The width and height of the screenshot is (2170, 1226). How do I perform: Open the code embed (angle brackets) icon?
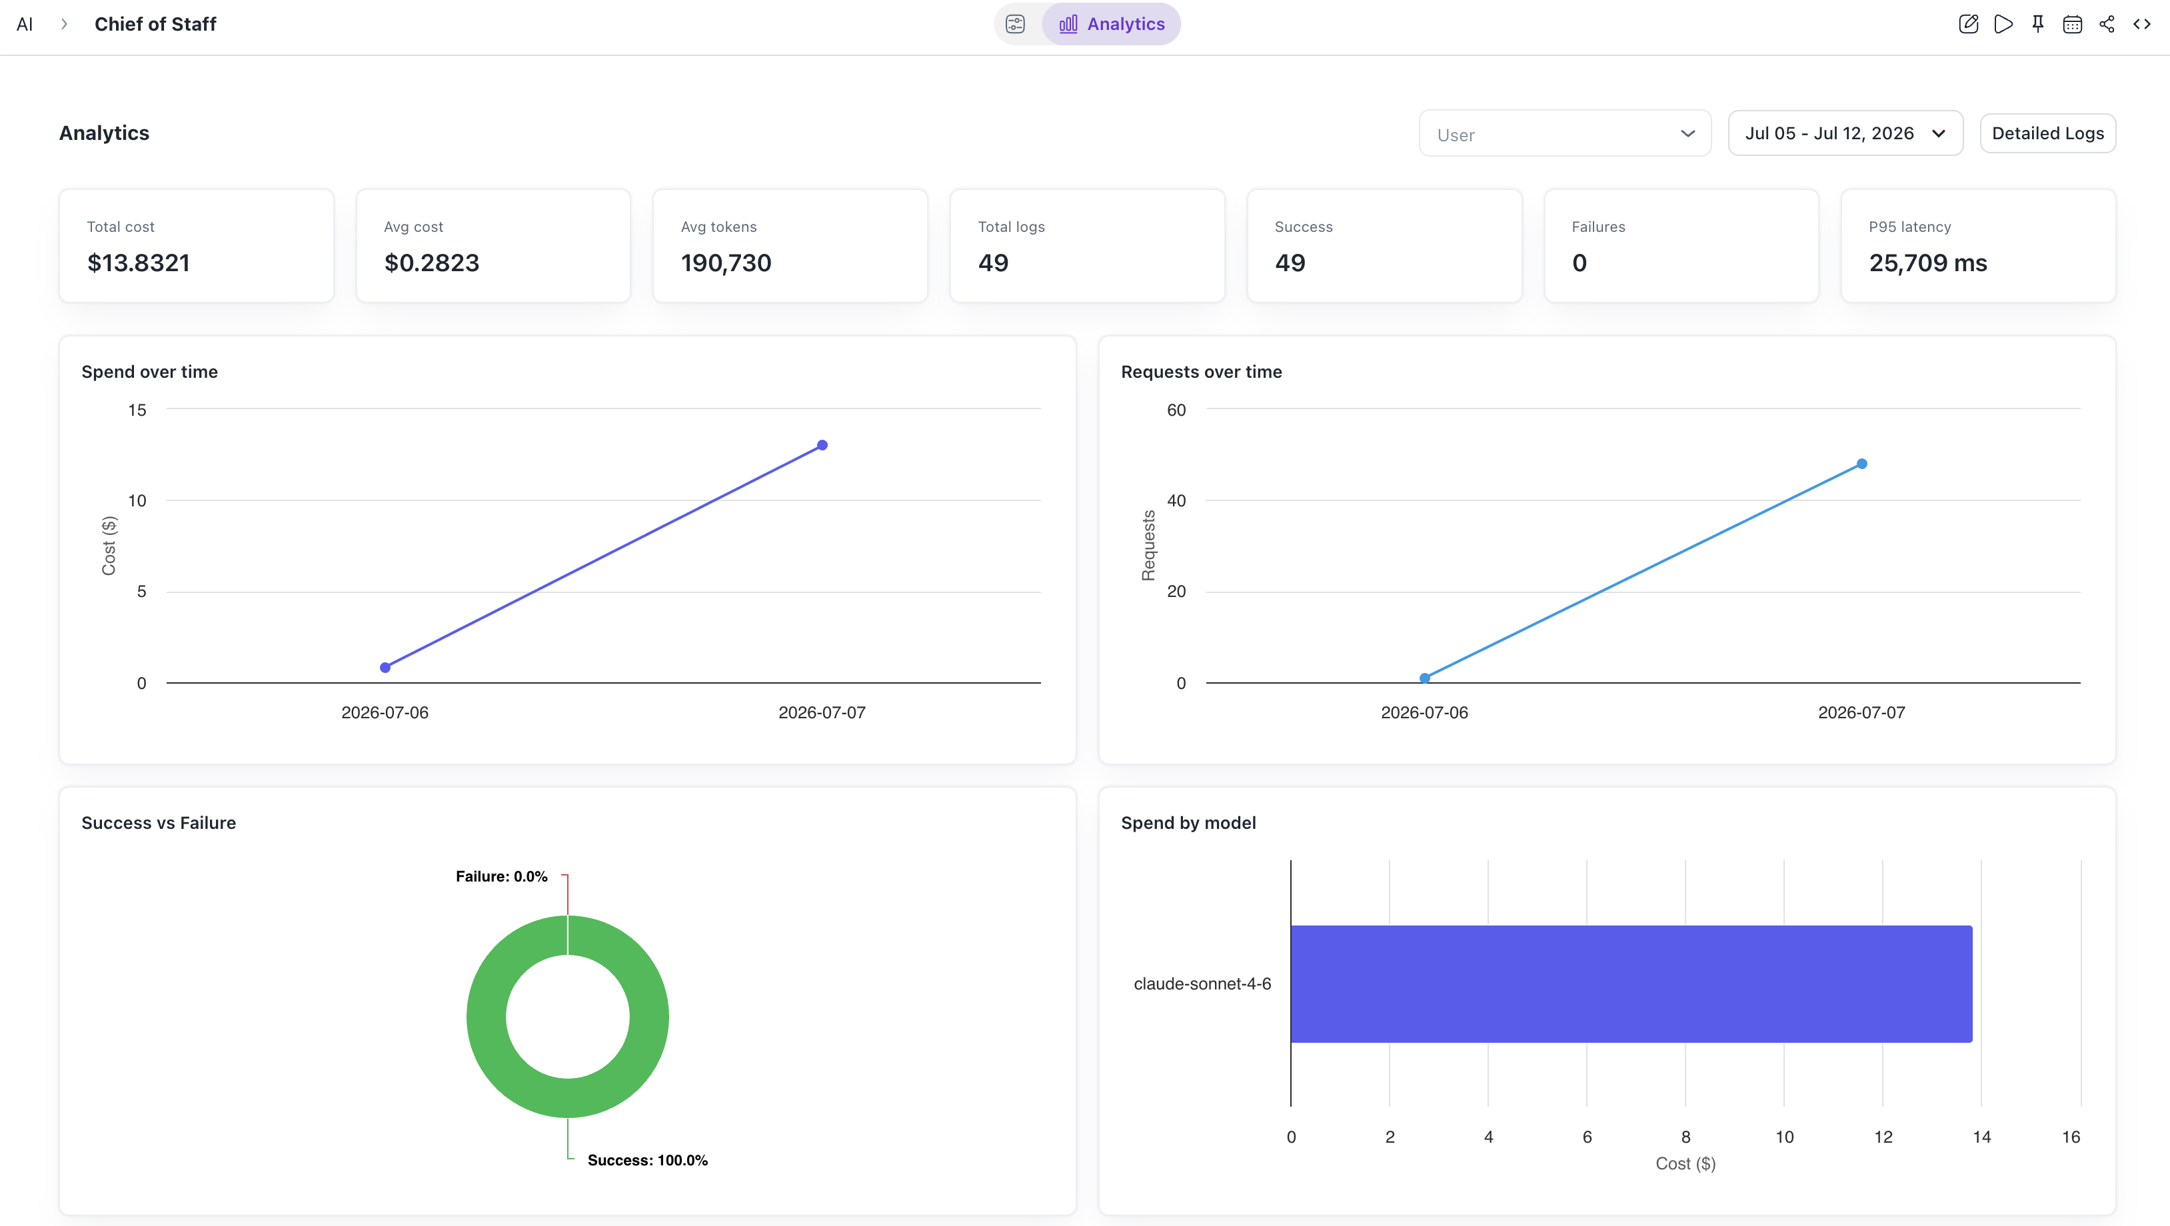pos(2141,23)
